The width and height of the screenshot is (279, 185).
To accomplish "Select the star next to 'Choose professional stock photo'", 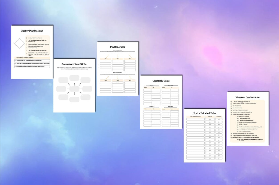I will 231,114.
